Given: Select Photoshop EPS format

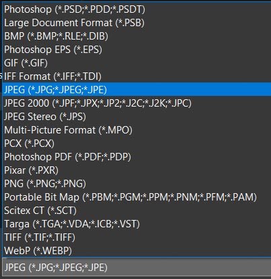Looking at the screenshot, I should click(137, 50).
